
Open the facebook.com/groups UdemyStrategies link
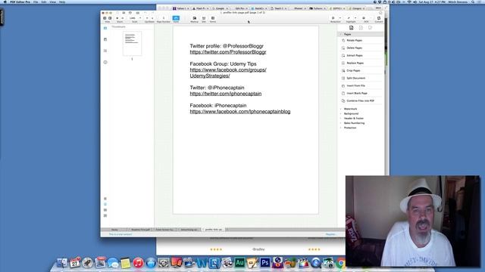point(228,73)
